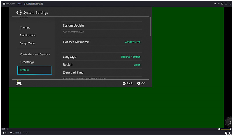The width and height of the screenshot is (233, 136).
Task: Open the playlist panel icon
Action: (x=226, y=133)
